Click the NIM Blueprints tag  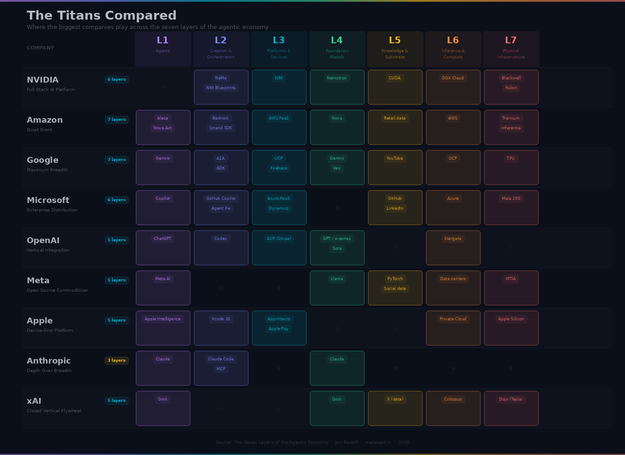pos(221,88)
